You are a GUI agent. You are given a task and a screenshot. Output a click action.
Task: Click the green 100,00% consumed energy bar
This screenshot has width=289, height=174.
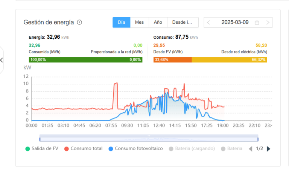coord(85,60)
